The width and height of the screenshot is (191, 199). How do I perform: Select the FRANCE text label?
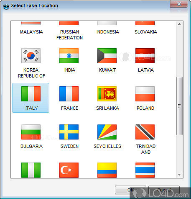pos(69,108)
